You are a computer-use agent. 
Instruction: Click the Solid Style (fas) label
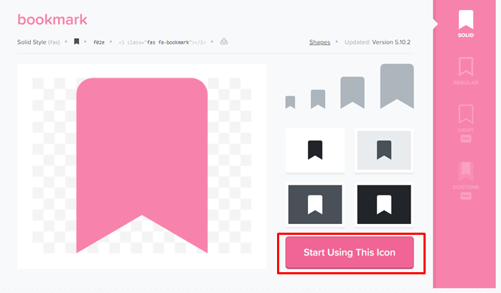[38, 42]
